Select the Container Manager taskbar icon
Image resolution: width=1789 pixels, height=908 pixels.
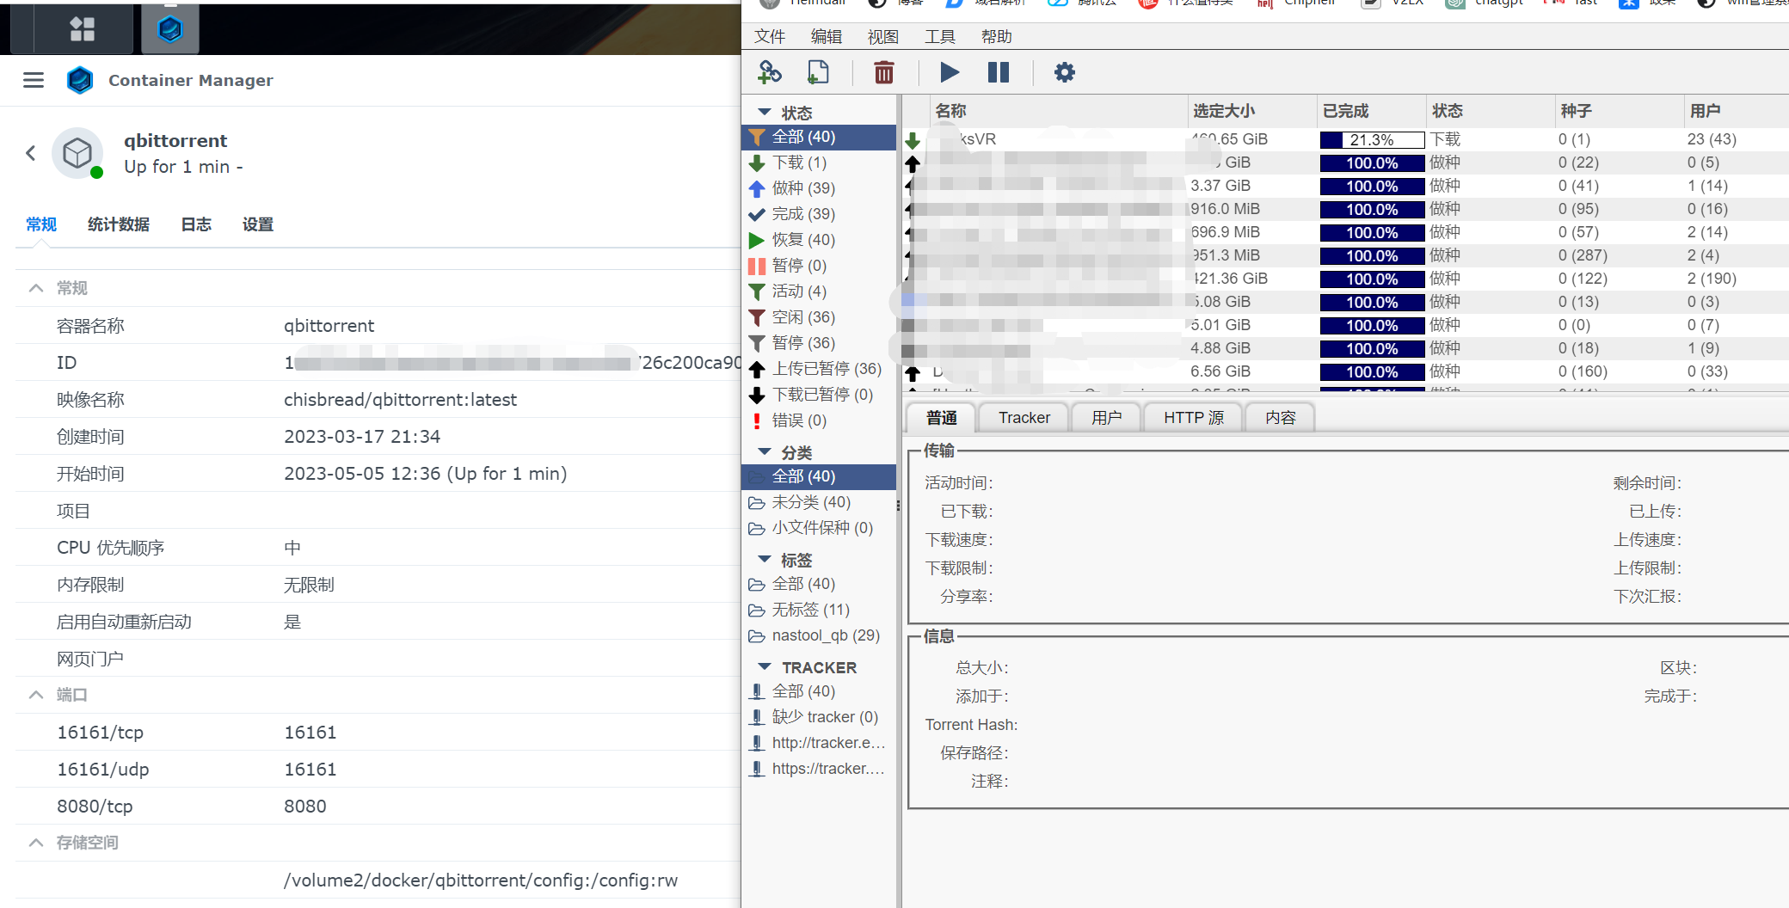tap(170, 29)
